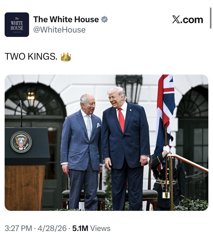This screenshot has width=213, height=240.
Task: Click the microphone above the lectern
Action: pos(21,113)
